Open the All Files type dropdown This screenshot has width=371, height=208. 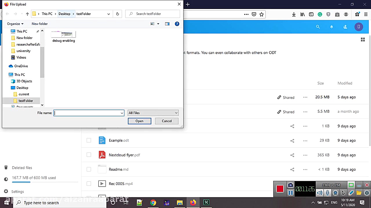pyautogui.click(x=153, y=113)
